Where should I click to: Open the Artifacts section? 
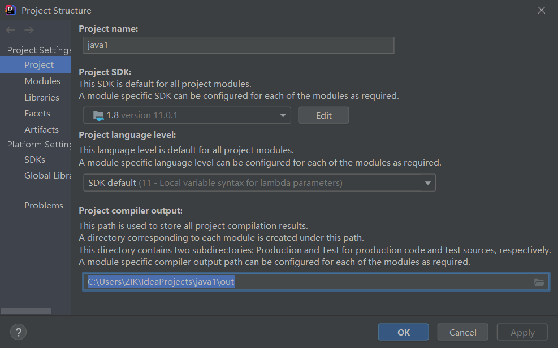click(x=41, y=129)
